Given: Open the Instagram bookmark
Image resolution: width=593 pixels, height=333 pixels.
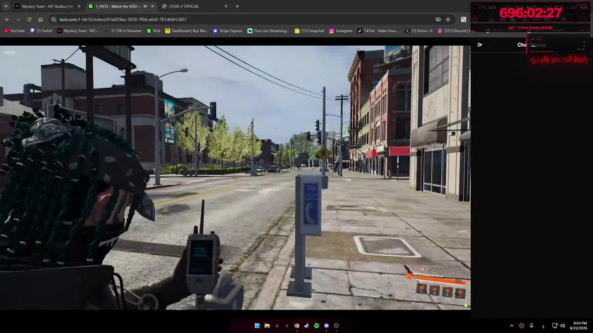Looking at the screenshot, I should pos(341,31).
